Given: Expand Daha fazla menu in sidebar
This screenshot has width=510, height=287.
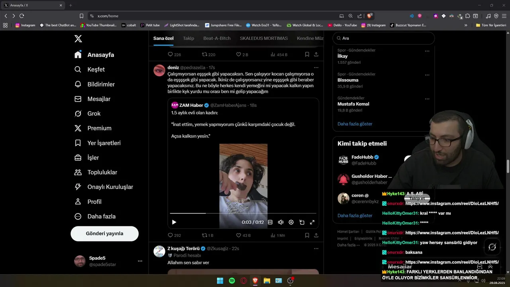Looking at the screenshot, I should [x=95, y=216].
